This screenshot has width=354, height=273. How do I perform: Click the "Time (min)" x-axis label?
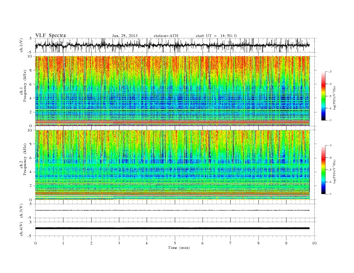coord(179,248)
